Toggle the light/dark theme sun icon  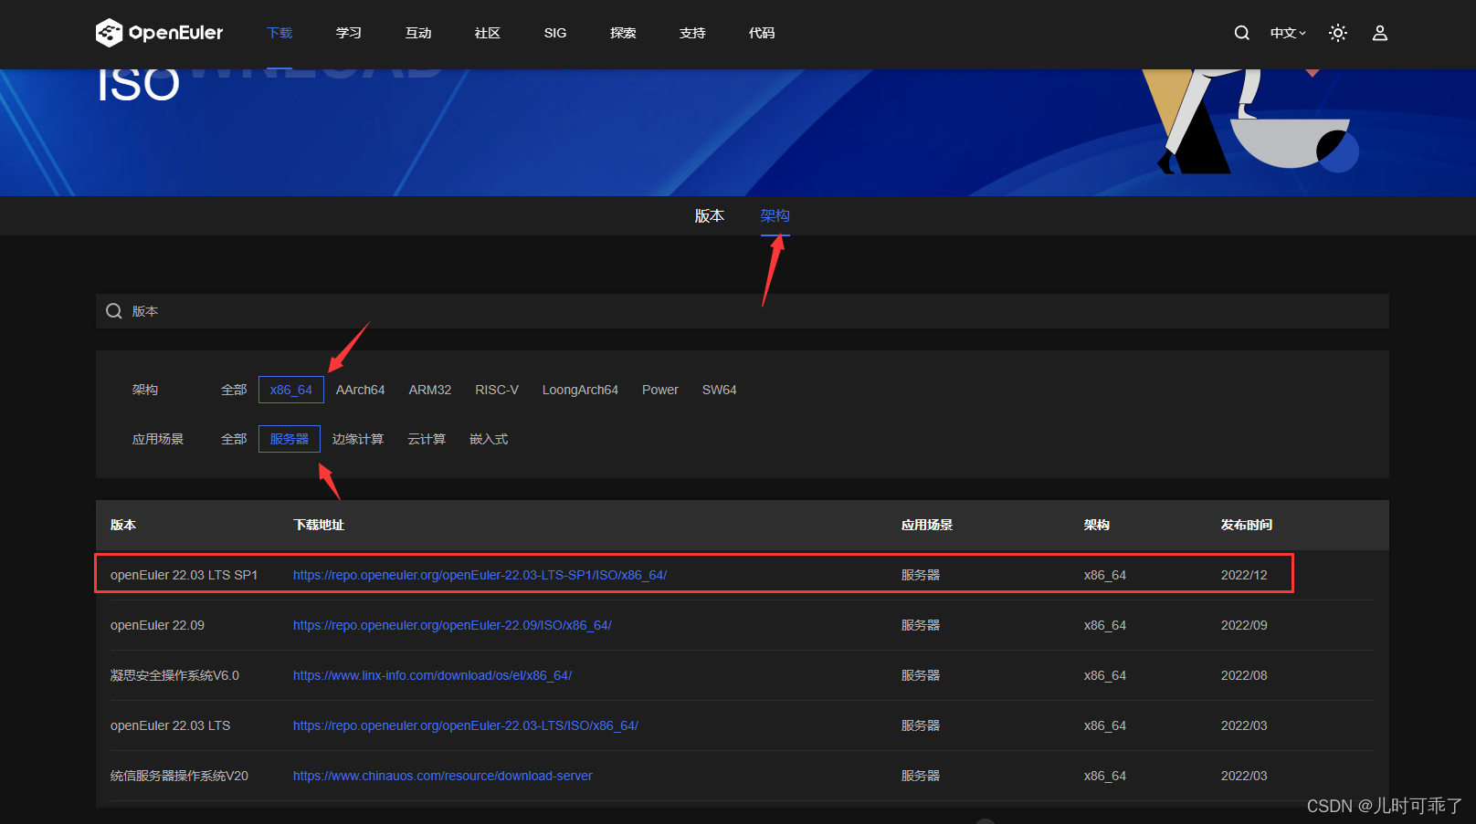(x=1338, y=33)
